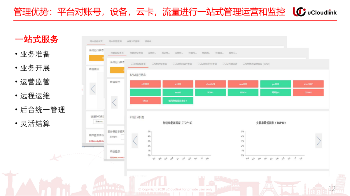Open the 云SIM状态历史查询 tab

pos(207,64)
